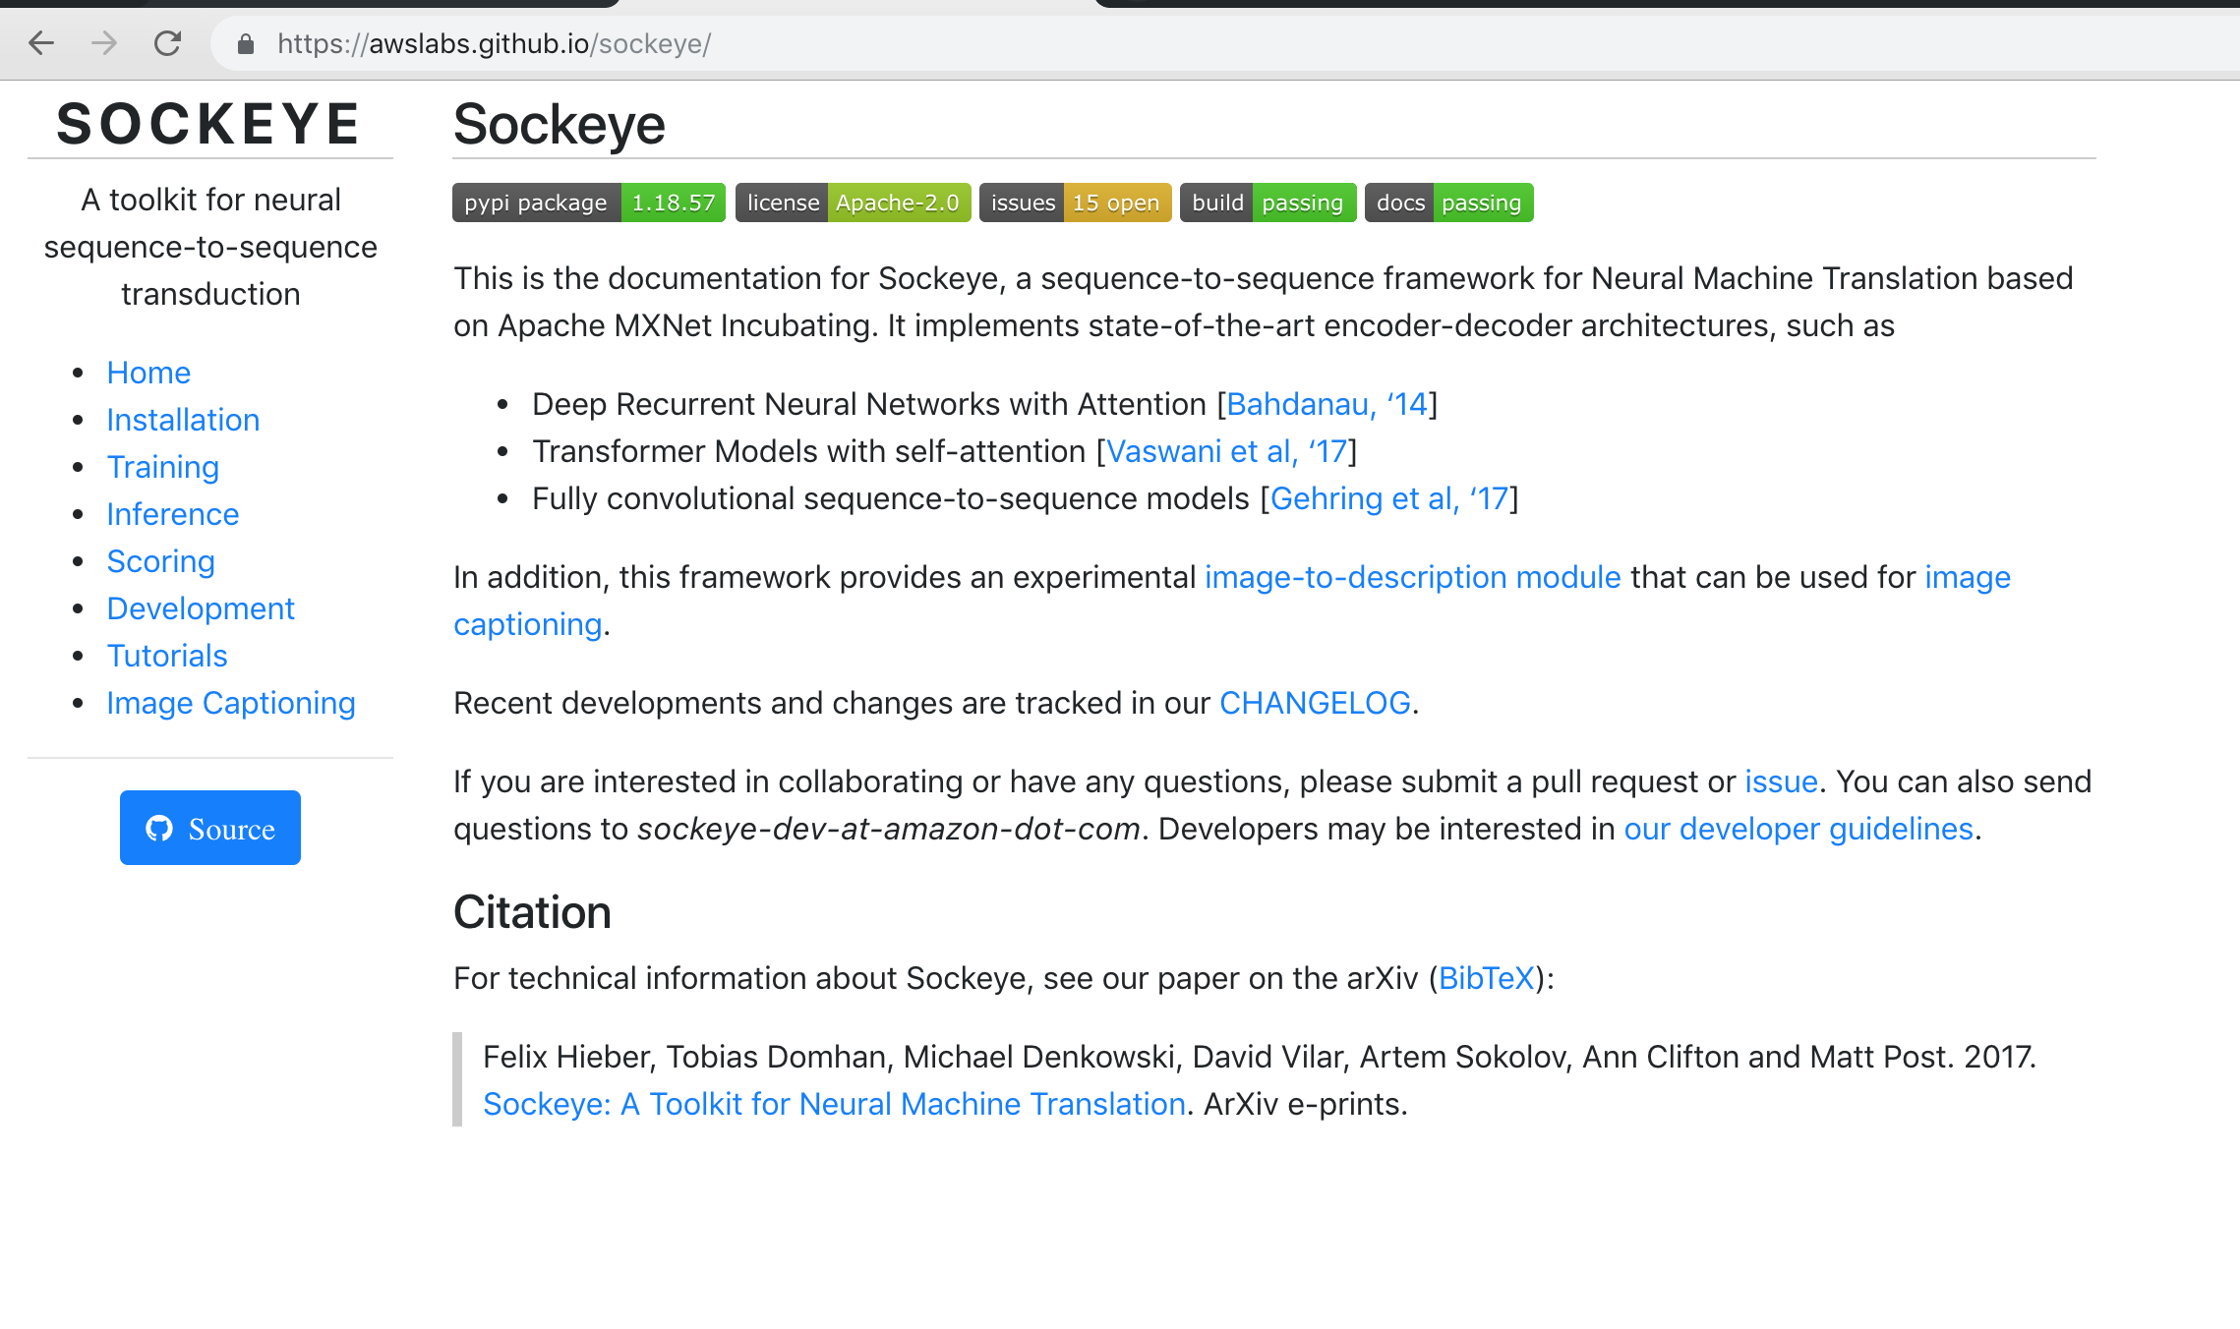Open the Installation page in the sidebar
The image size is (2240, 1329).
coord(183,420)
